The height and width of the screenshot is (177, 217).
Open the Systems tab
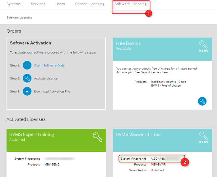(x=13, y=4)
